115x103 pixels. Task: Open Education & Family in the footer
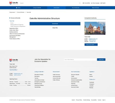tap(39, 75)
